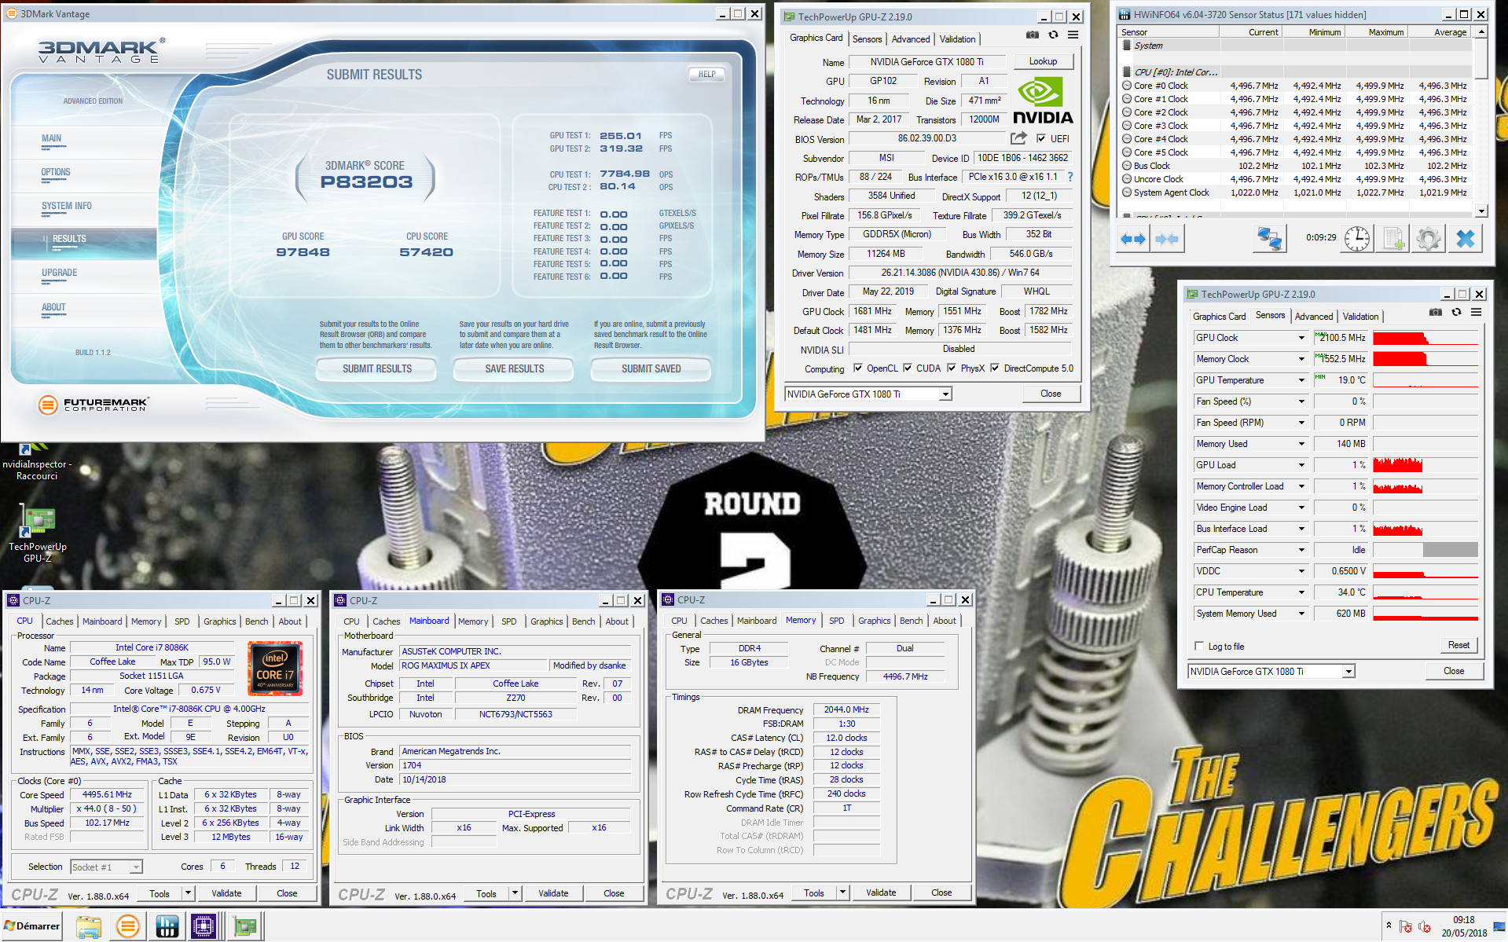Click GPU-Z green card taskbar icon
This screenshot has width=1508, height=942.
[245, 927]
